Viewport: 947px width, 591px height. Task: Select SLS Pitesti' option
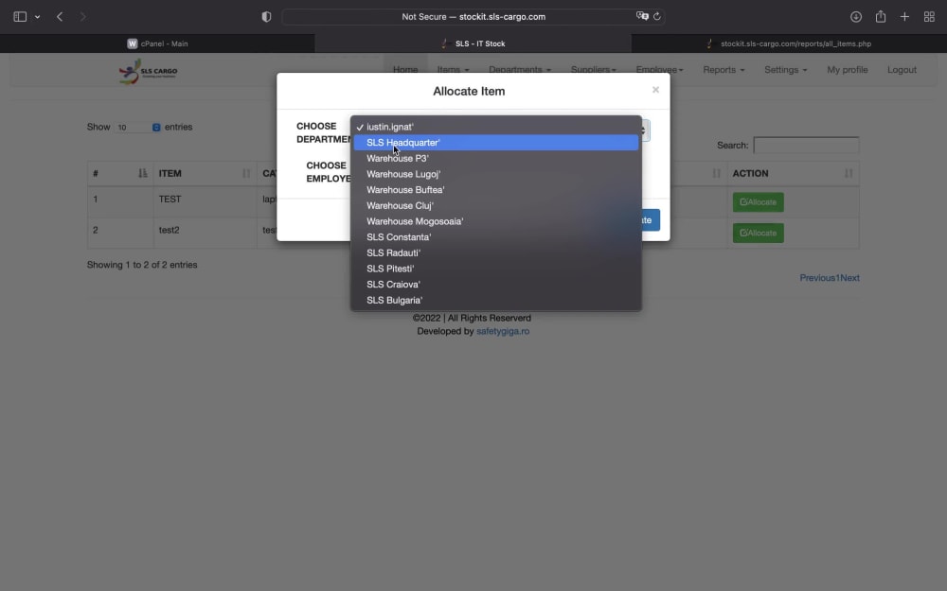point(496,269)
